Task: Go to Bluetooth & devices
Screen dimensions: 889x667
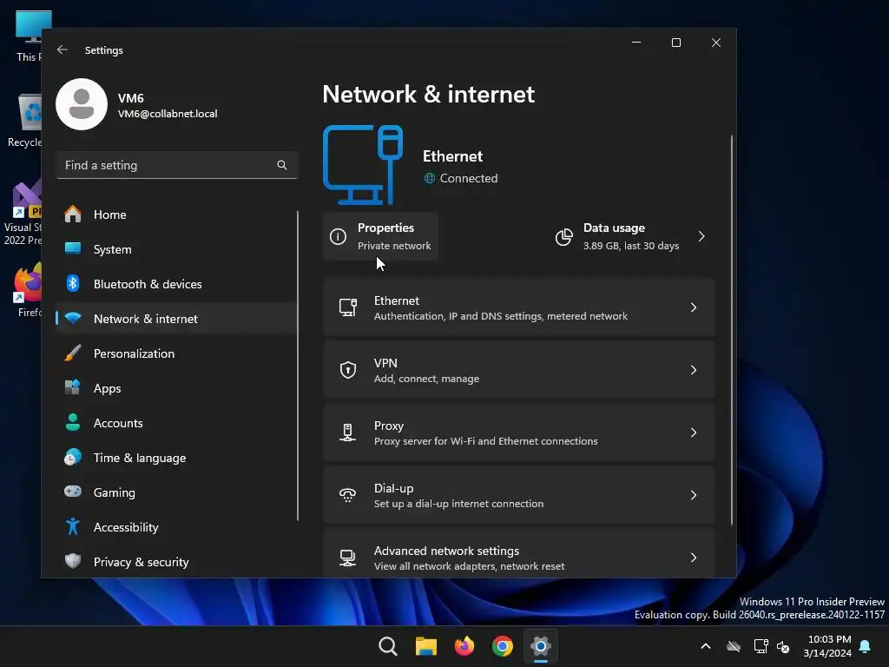Action: (176, 284)
